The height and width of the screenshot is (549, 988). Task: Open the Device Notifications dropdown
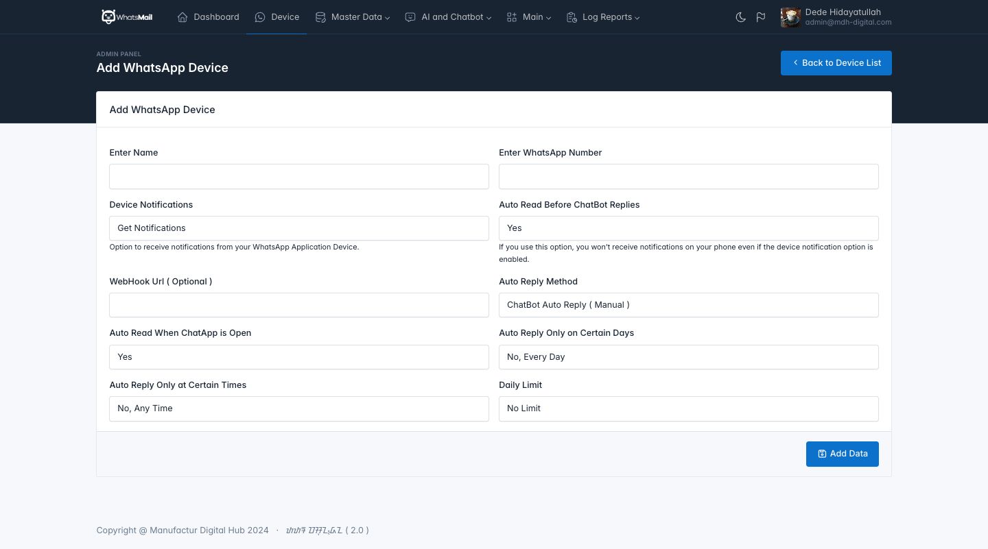click(x=299, y=228)
